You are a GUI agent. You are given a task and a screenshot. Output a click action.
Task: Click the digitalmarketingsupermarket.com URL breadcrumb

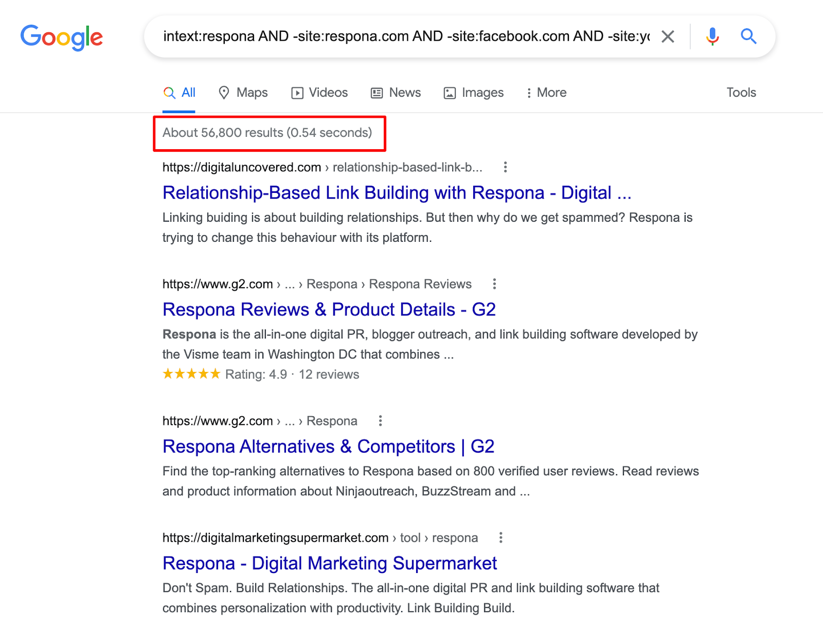pos(320,538)
